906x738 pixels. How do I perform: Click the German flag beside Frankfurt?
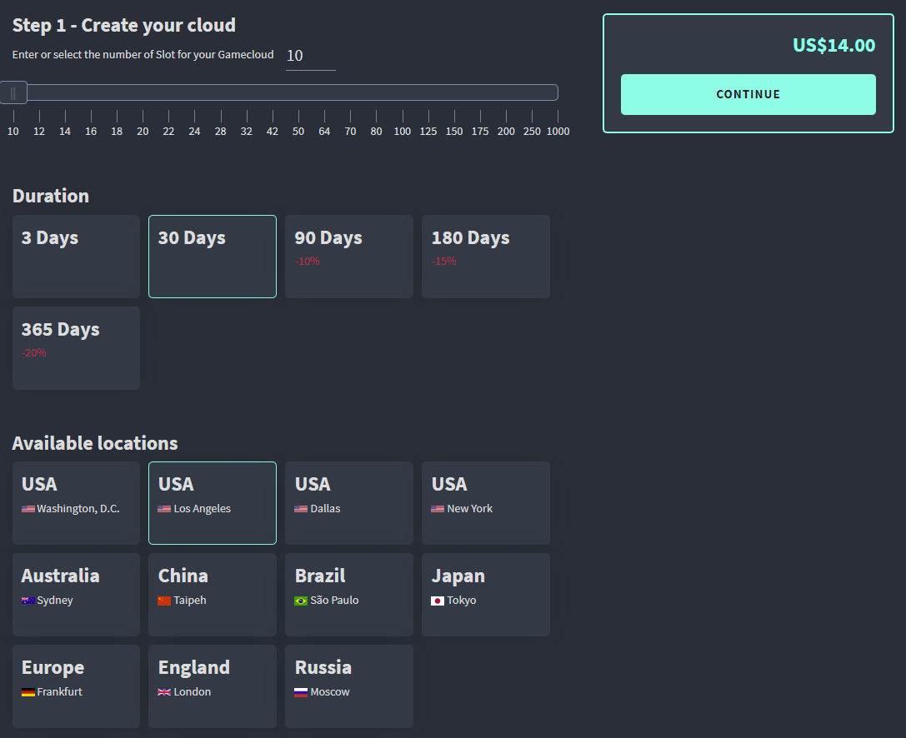[x=28, y=692]
